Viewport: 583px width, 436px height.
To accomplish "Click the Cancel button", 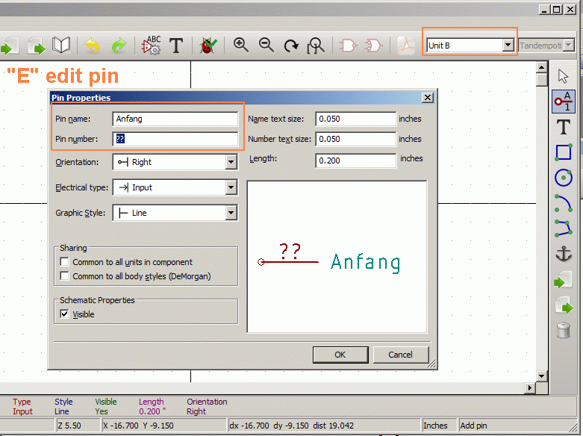I will point(400,355).
